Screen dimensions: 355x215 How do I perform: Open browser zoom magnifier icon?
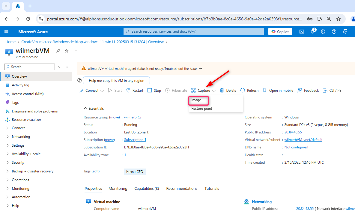click(329, 19)
